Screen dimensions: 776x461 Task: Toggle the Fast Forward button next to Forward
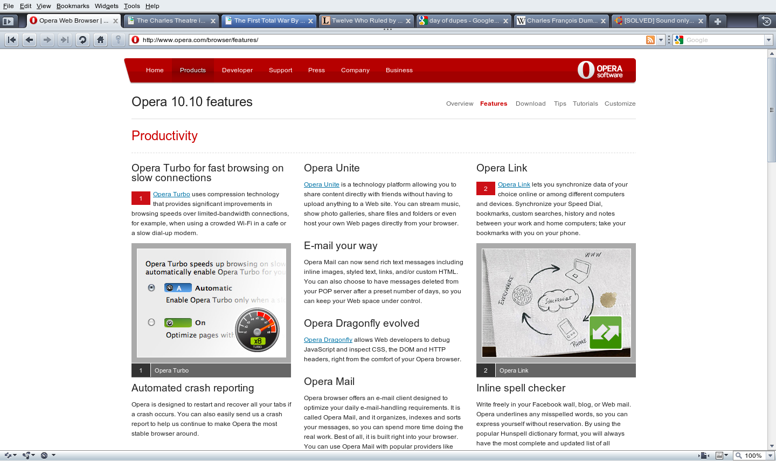coord(65,39)
